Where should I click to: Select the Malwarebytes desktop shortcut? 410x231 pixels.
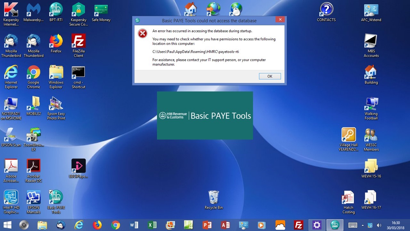[x=34, y=12]
